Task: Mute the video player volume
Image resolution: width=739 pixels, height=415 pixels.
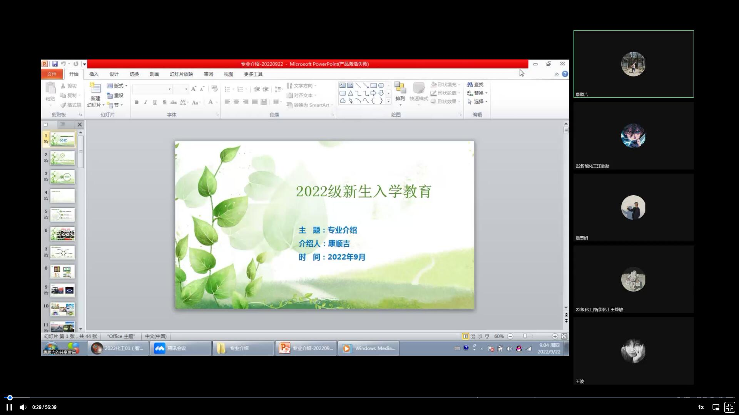Action: point(23,407)
